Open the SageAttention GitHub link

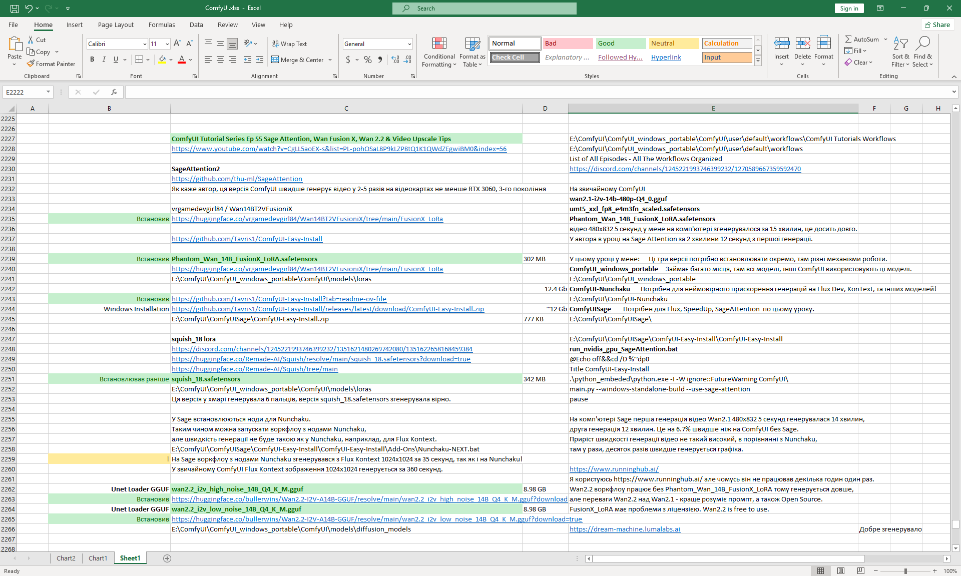point(237,179)
